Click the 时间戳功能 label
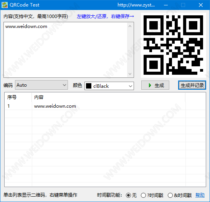Screen dimensions: 210x202 (109, 195)
